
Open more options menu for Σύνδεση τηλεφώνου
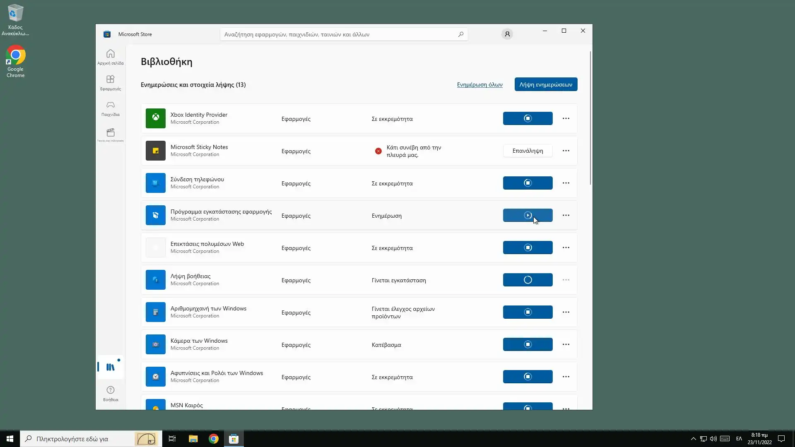point(566,183)
